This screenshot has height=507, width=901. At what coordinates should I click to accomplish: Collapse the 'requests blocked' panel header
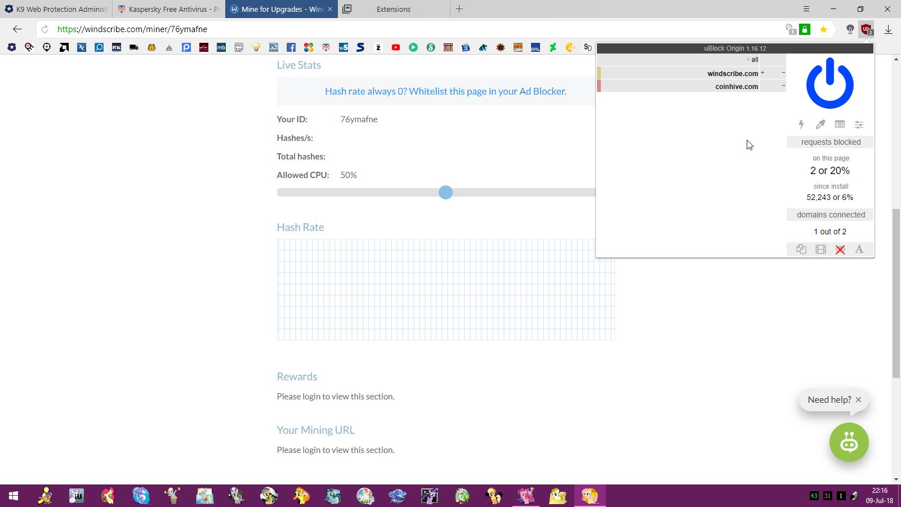click(831, 142)
